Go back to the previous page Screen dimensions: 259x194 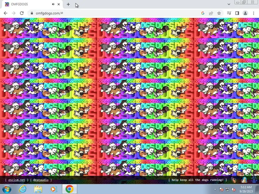coord(6,13)
